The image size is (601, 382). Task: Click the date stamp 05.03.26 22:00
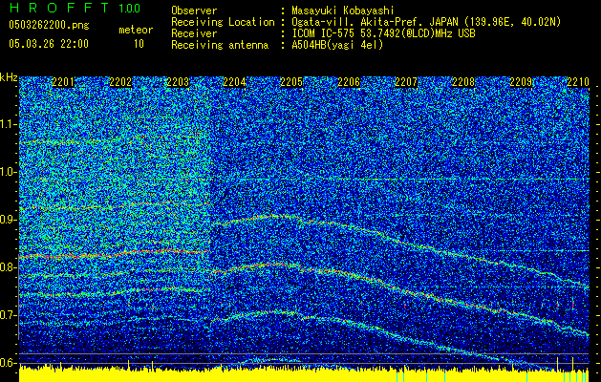click(x=49, y=44)
